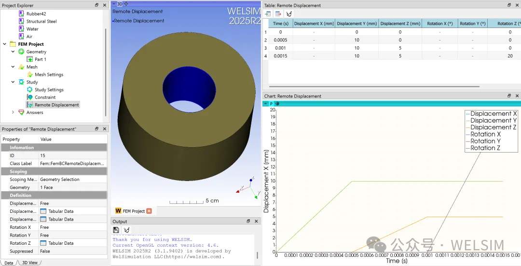Click the chart settings icon beside P
521x266 pixels.
click(277, 104)
